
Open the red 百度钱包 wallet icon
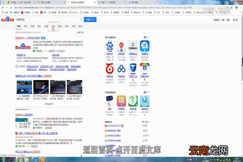110,68
